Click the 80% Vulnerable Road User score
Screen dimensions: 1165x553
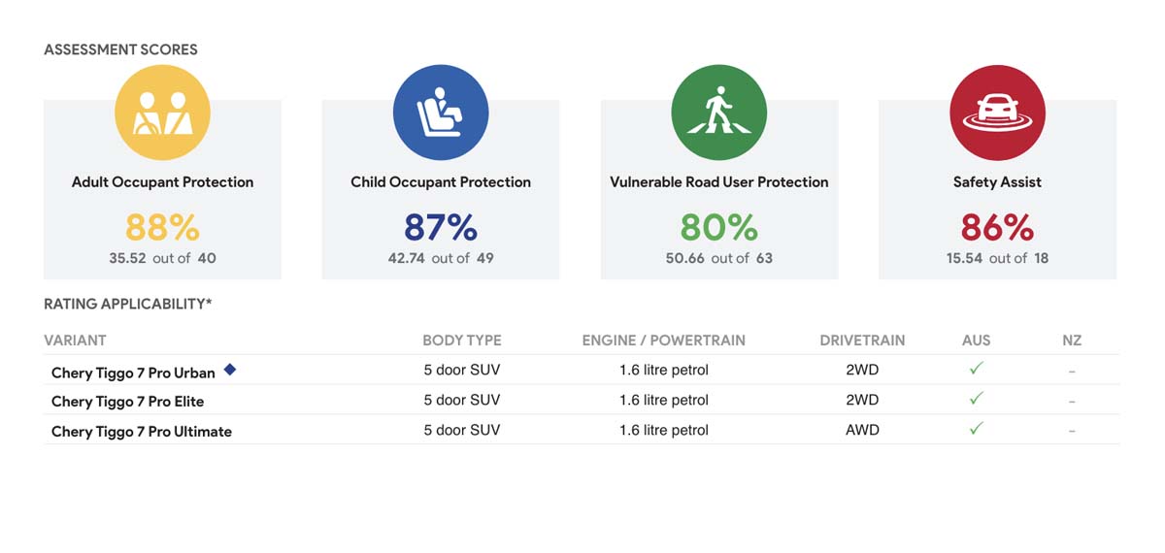(719, 227)
